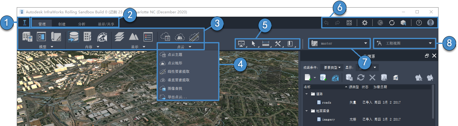458x126 pixels.
Task: Click the building grid icon in 内容 group
Action: coord(87,37)
